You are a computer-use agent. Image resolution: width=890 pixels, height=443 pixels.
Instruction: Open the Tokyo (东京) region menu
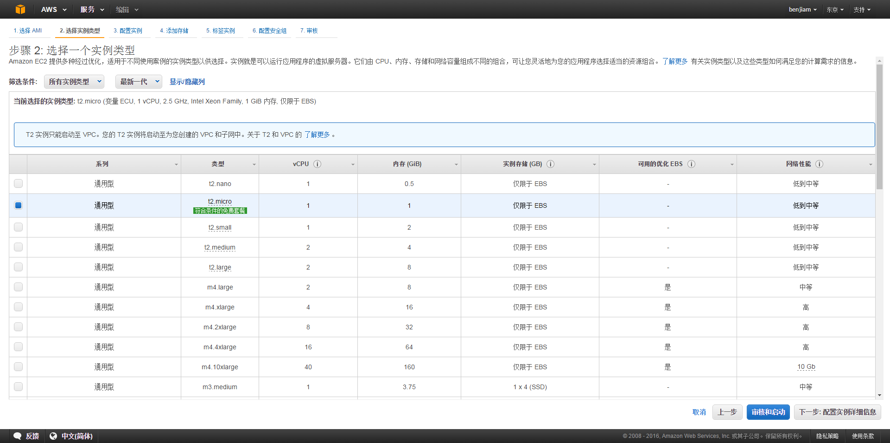point(835,9)
